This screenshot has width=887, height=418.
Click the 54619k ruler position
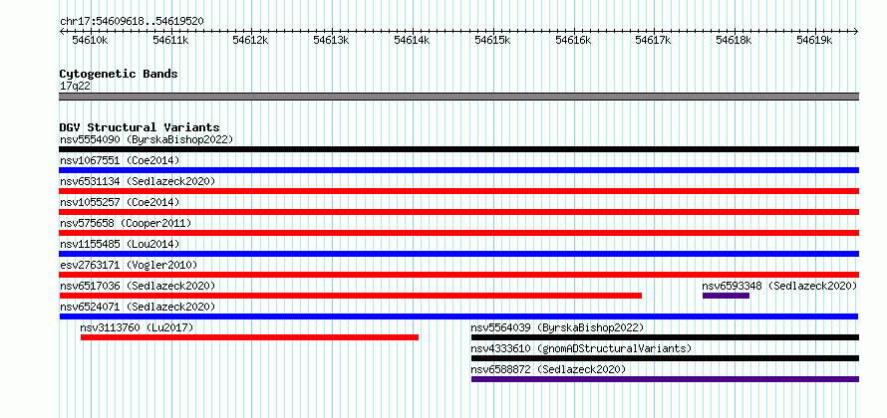point(815,40)
